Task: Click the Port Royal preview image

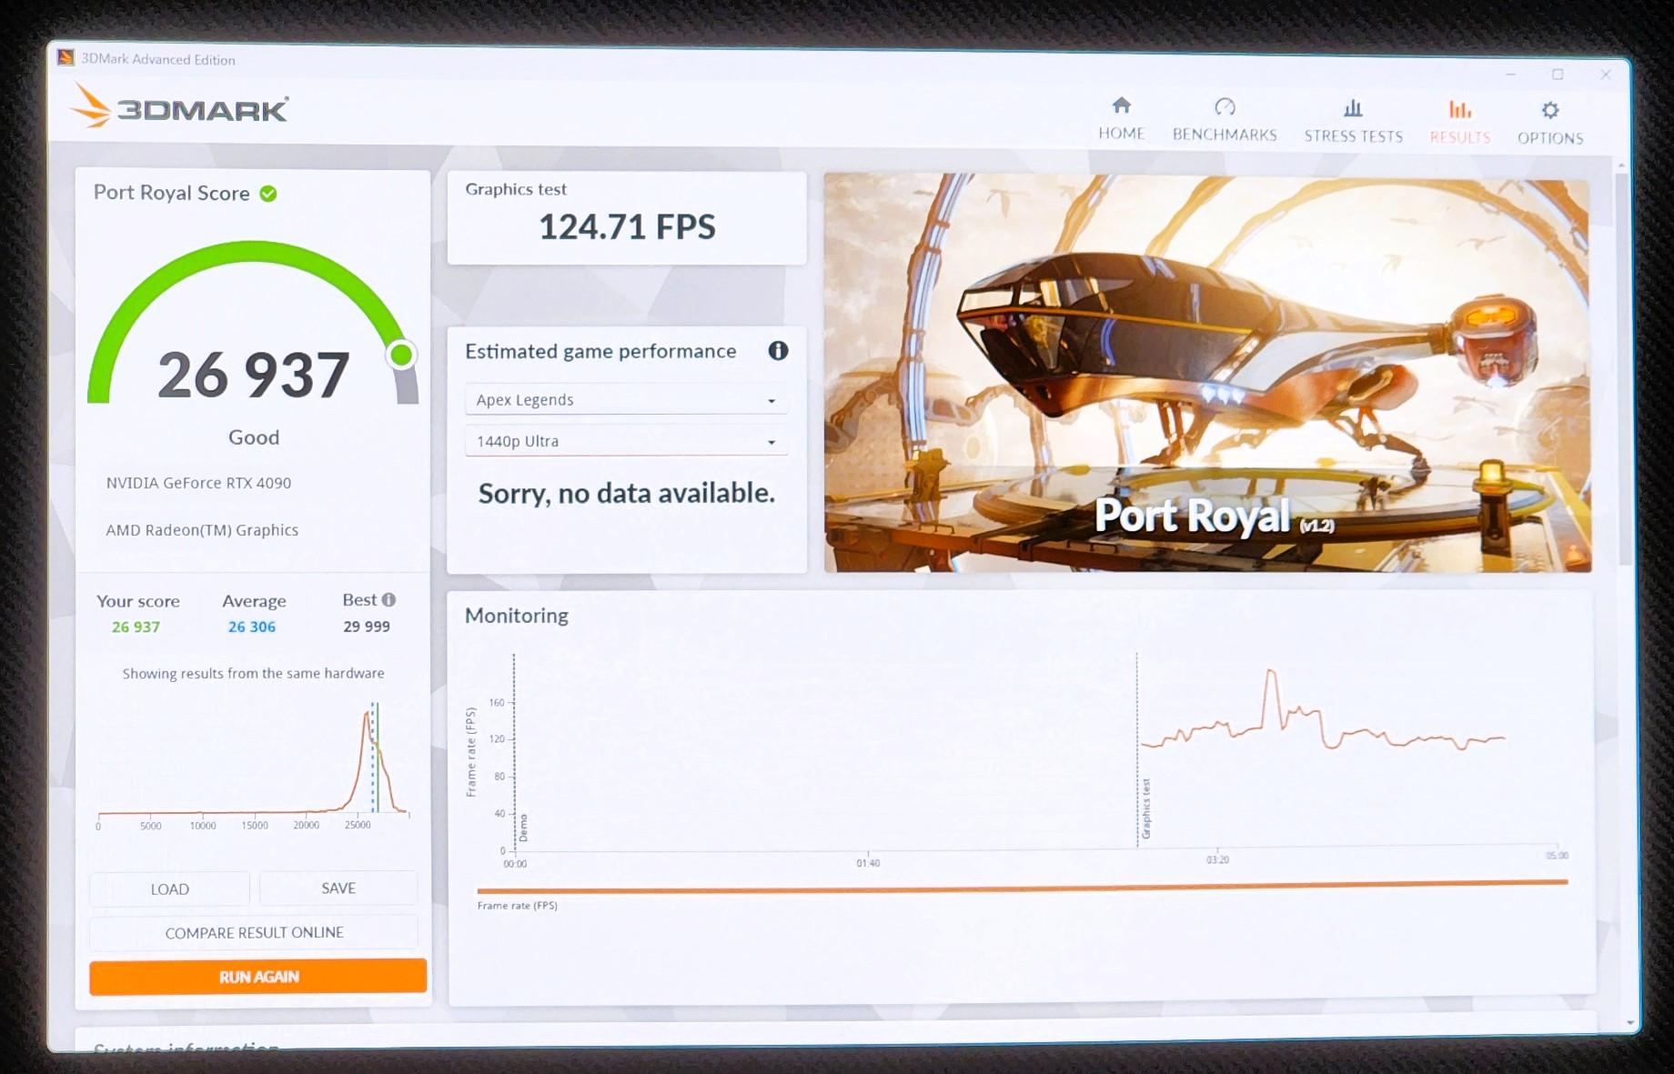Action: pyautogui.click(x=1207, y=373)
